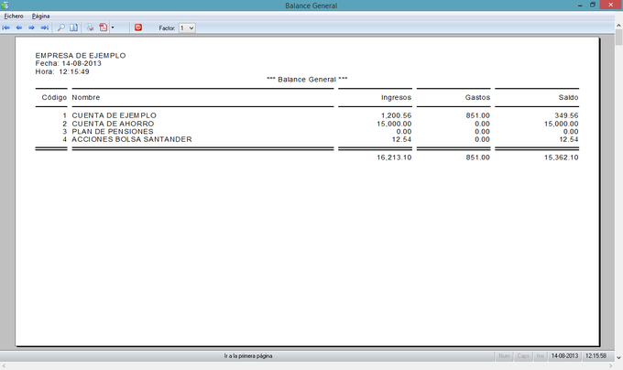
Task: Export report to PDF icon
Action: pyautogui.click(x=103, y=27)
